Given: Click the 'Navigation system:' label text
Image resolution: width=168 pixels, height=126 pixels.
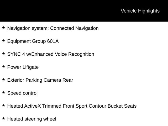Looking at the screenshot, I should coord(28,28).
